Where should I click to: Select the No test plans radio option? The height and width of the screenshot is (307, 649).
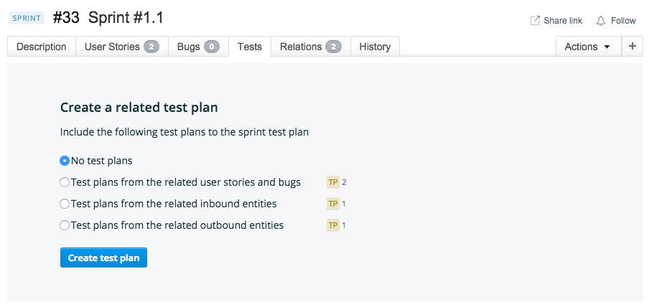tap(65, 161)
